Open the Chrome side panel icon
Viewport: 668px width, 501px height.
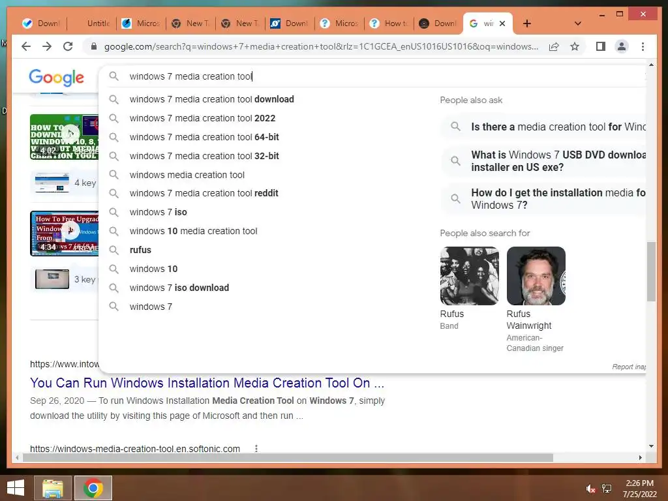click(601, 46)
